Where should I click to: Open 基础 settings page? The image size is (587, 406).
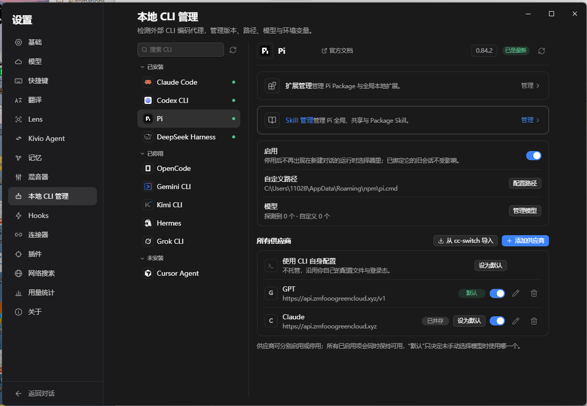52,42
